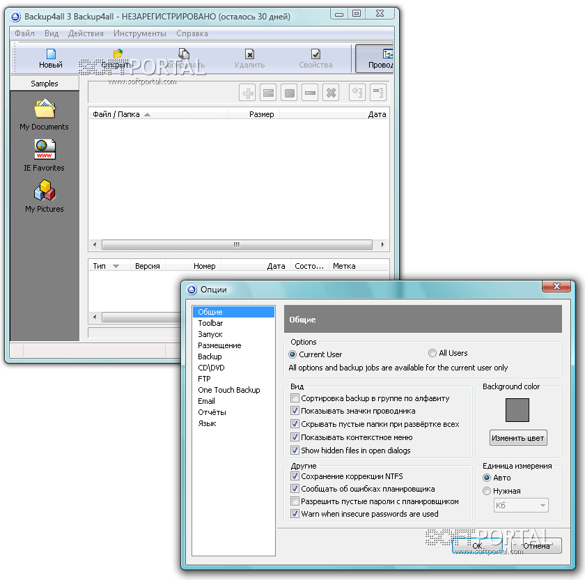
Task: Toggle Показывать значки проводника checkbox
Action: (x=295, y=411)
